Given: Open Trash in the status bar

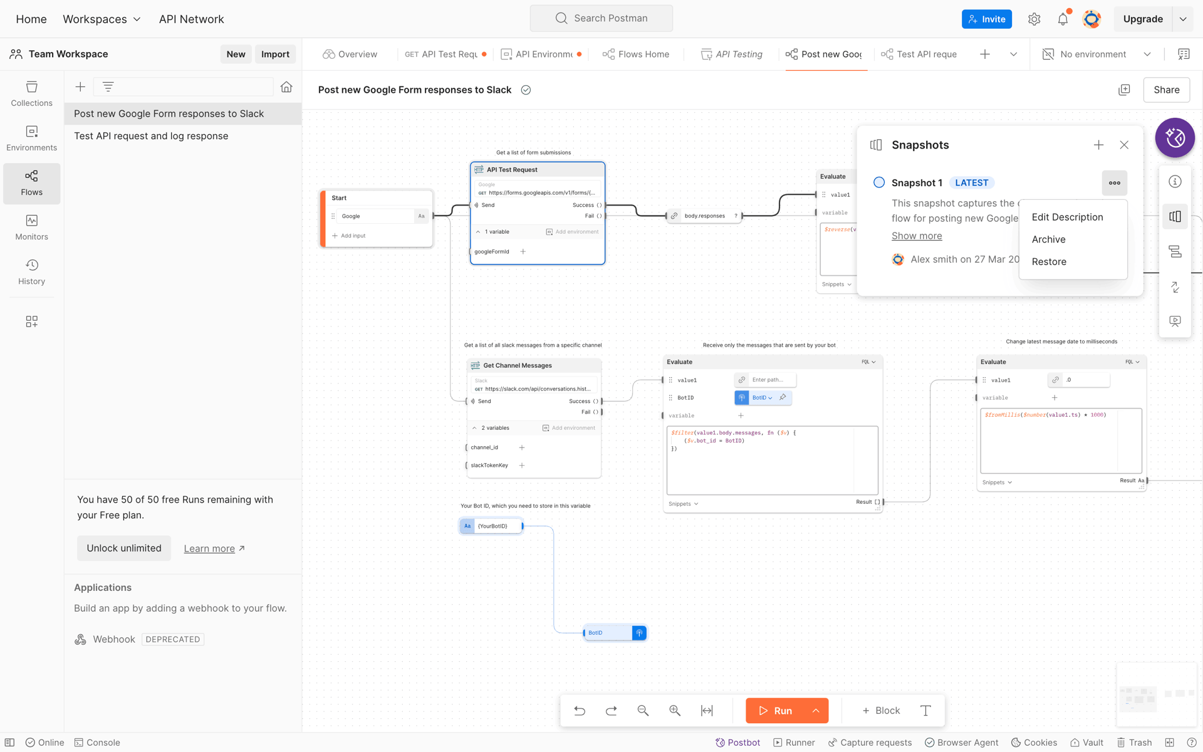Looking at the screenshot, I should (x=1134, y=743).
